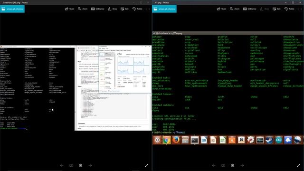The image size is (304, 171).
Task: Go to previous photo in Screenshot (40).png window
Action: tap(62, 165)
